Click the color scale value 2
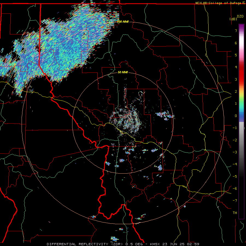Image resolution: width=246 pixels, height=246 pixels. tap(236, 92)
